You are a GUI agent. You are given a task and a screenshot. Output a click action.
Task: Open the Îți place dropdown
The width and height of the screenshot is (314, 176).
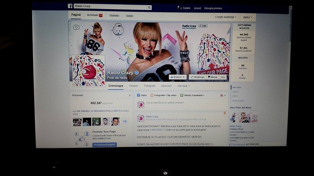[178, 77]
